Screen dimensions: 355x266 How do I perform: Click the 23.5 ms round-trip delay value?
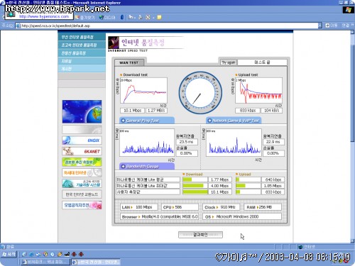(187, 142)
